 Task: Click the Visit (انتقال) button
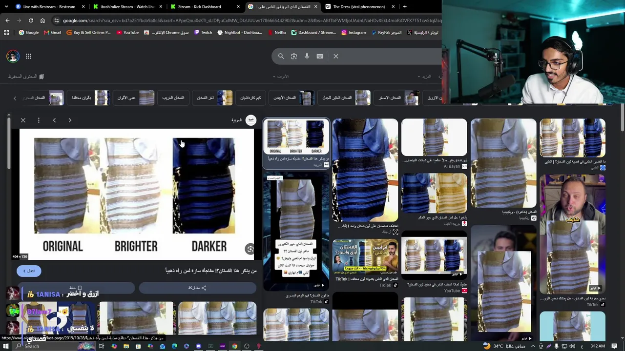point(29,271)
